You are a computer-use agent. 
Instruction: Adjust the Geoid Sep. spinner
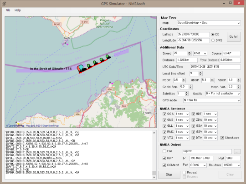(190, 87)
